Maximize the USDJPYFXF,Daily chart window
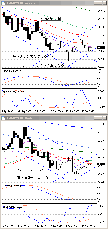This screenshot has width=108, height=229. point(100,118)
